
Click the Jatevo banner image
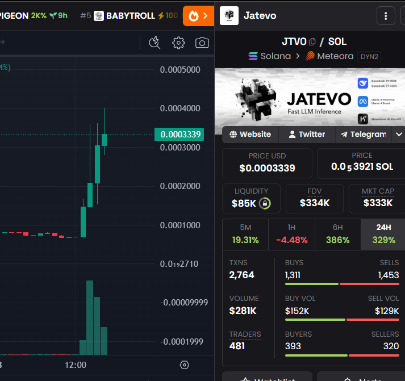pos(310,97)
